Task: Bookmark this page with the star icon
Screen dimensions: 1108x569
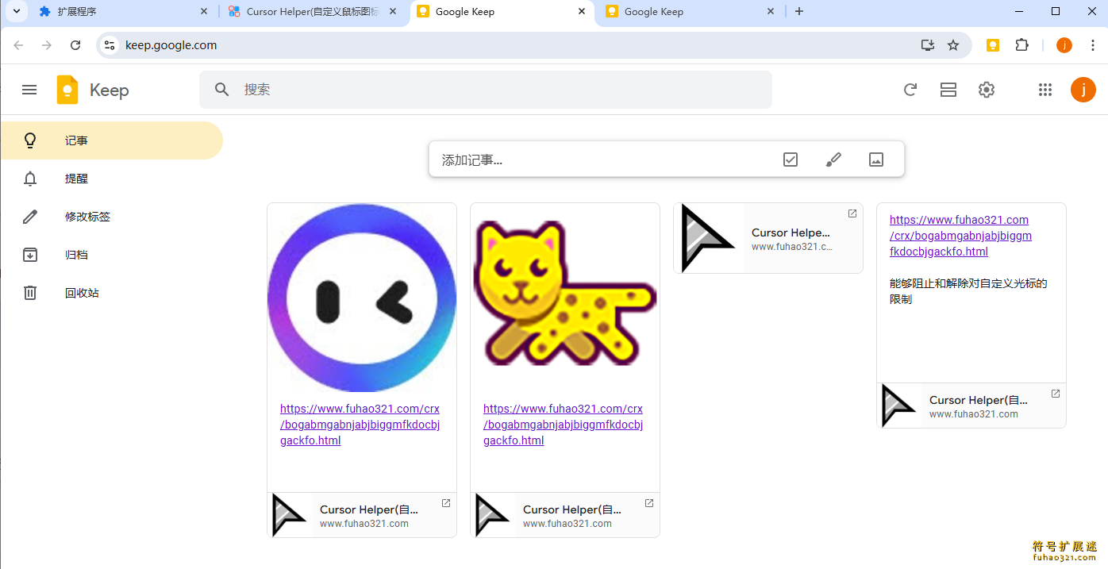Action: [x=953, y=45]
